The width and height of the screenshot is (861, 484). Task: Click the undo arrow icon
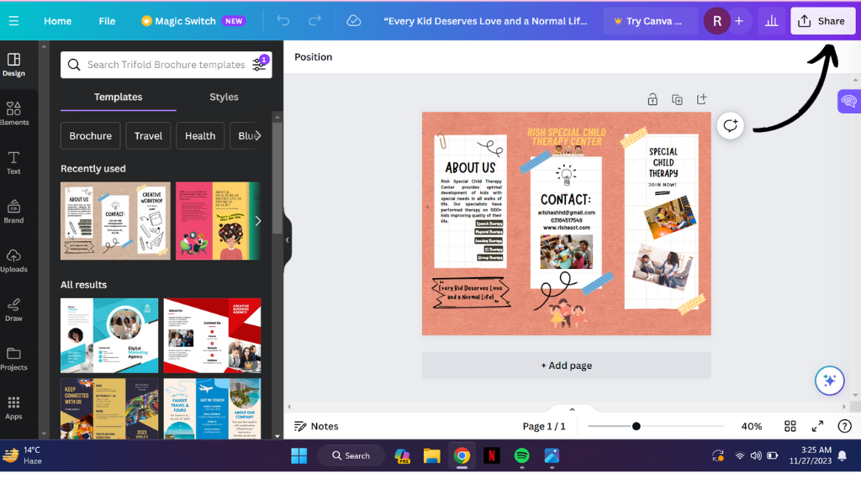[x=283, y=21]
